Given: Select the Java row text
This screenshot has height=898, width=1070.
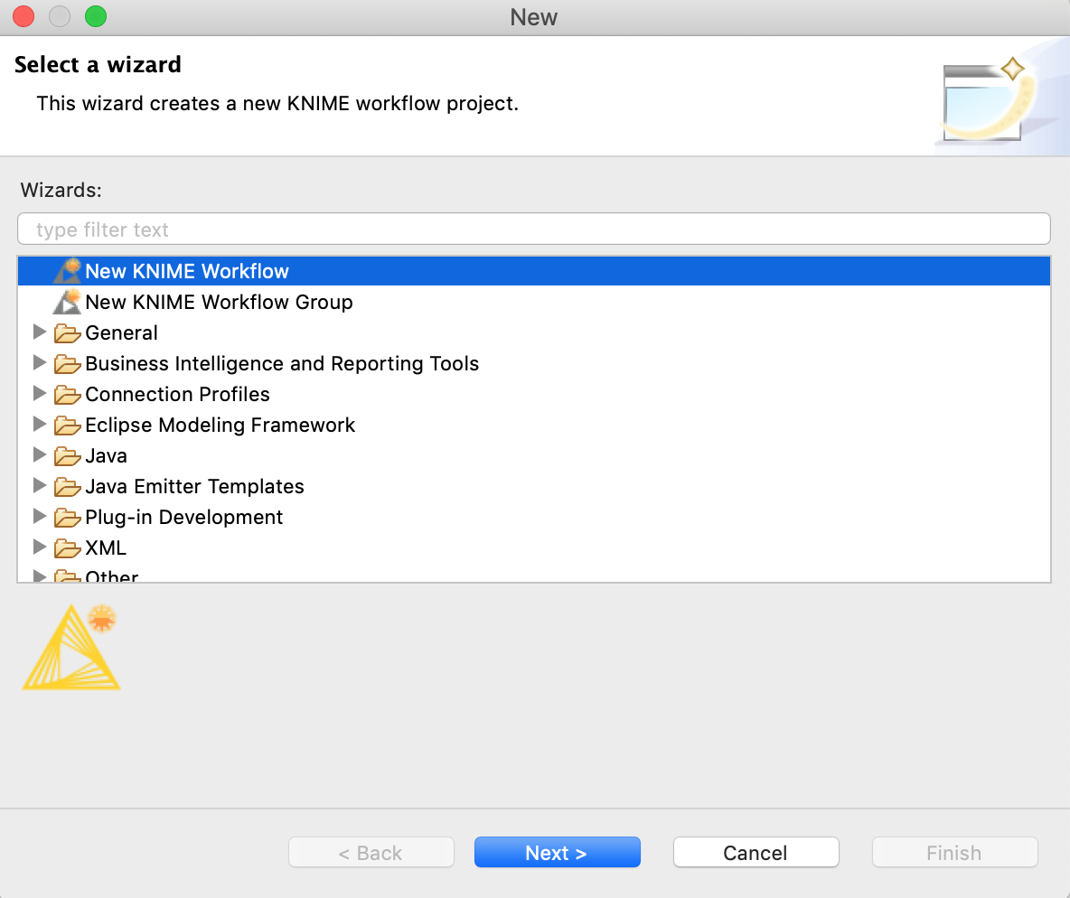Looking at the screenshot, I should [106, 456].
